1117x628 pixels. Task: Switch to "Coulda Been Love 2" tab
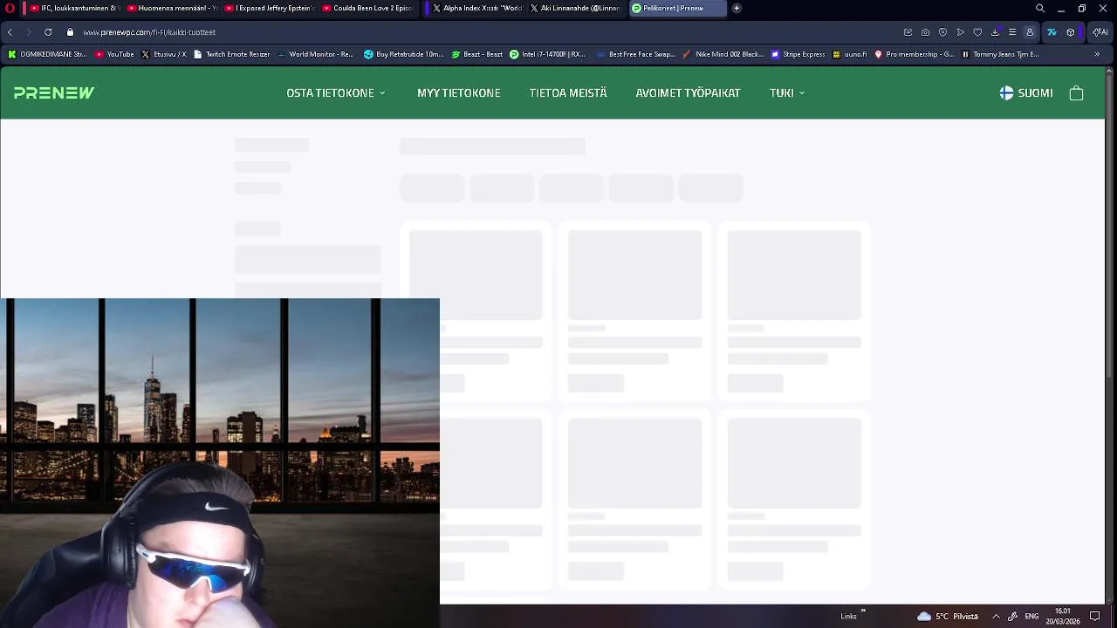367,8
